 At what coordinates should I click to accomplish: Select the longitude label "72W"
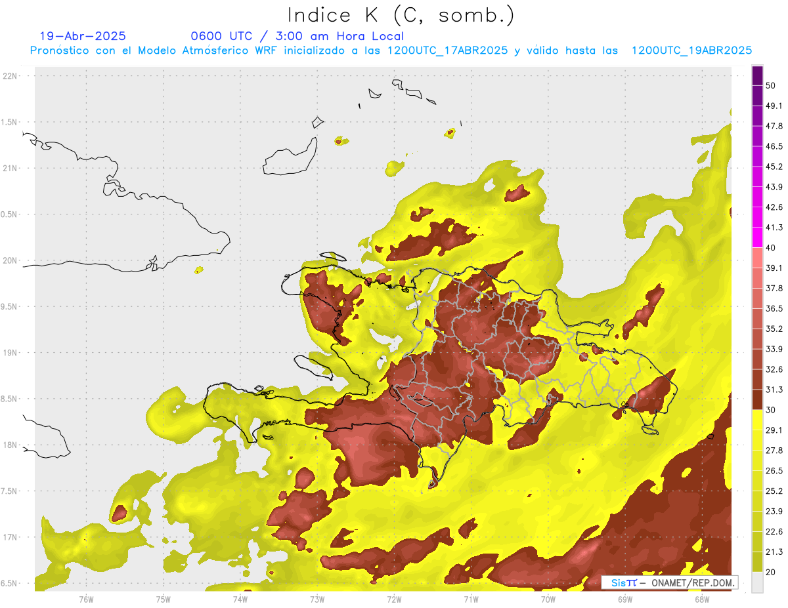394,599
